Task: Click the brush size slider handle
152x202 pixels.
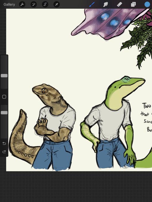Action: (x=4, y=76)
